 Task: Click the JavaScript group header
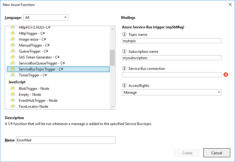[17, 82]
